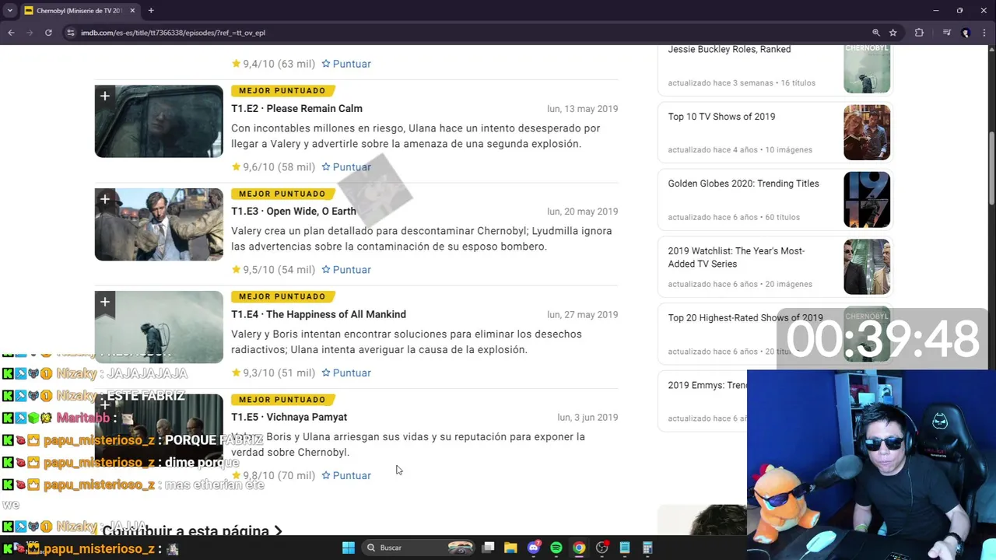This screenshot has height=560, width=996.
Task: Click the date lun, 27 may 2019
Action: pyautogui.click(x=582, y=314)
